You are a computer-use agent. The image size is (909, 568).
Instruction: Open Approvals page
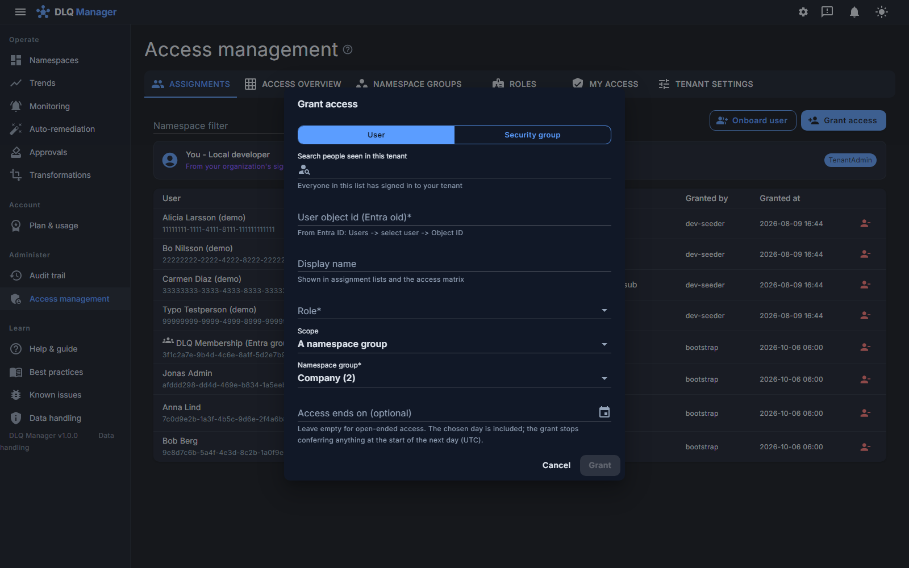(65, 152)
